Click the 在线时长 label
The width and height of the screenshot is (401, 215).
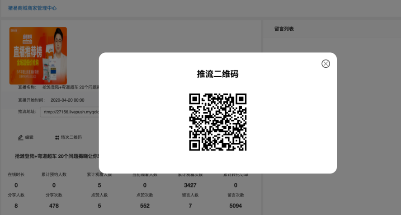16,175
